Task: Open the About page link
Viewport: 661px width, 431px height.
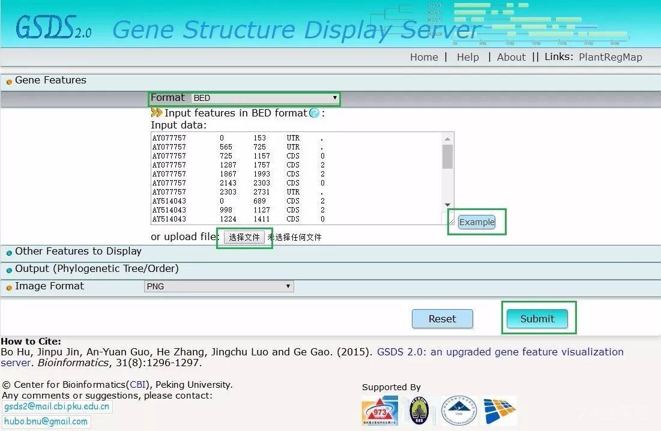Action: (x=512, y=57)
